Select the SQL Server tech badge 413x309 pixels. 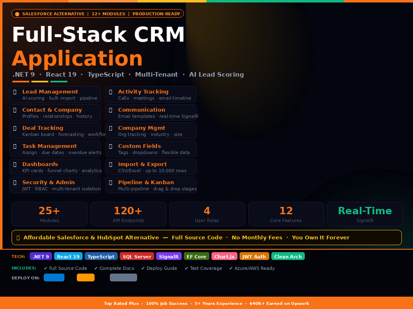tap(137, 256)
